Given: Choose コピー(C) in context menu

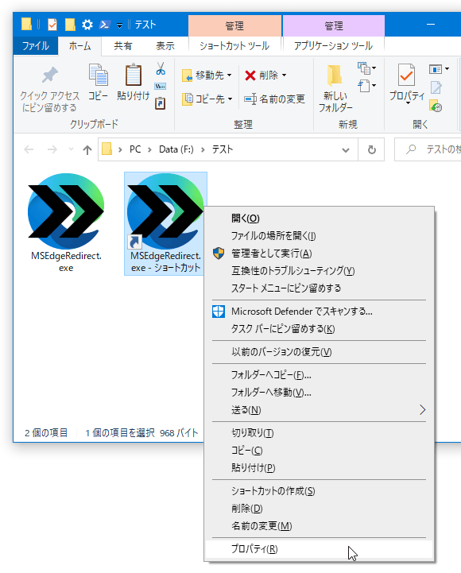Looking at the screenshot, I should pos(320,451).
